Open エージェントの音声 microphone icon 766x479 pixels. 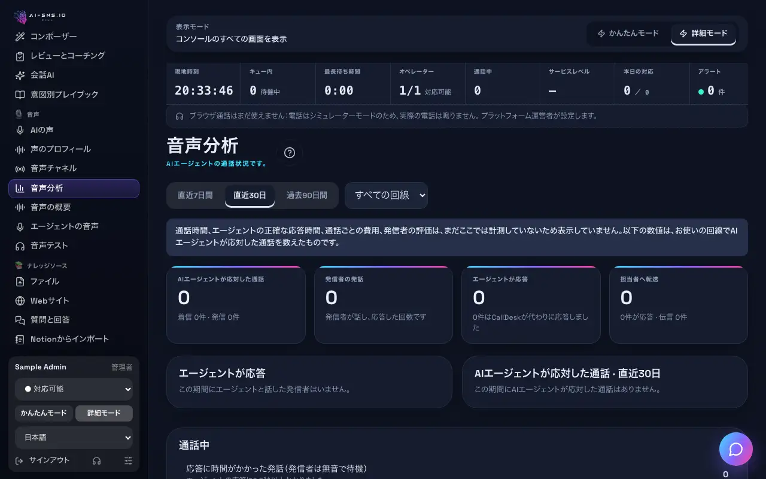20,226
